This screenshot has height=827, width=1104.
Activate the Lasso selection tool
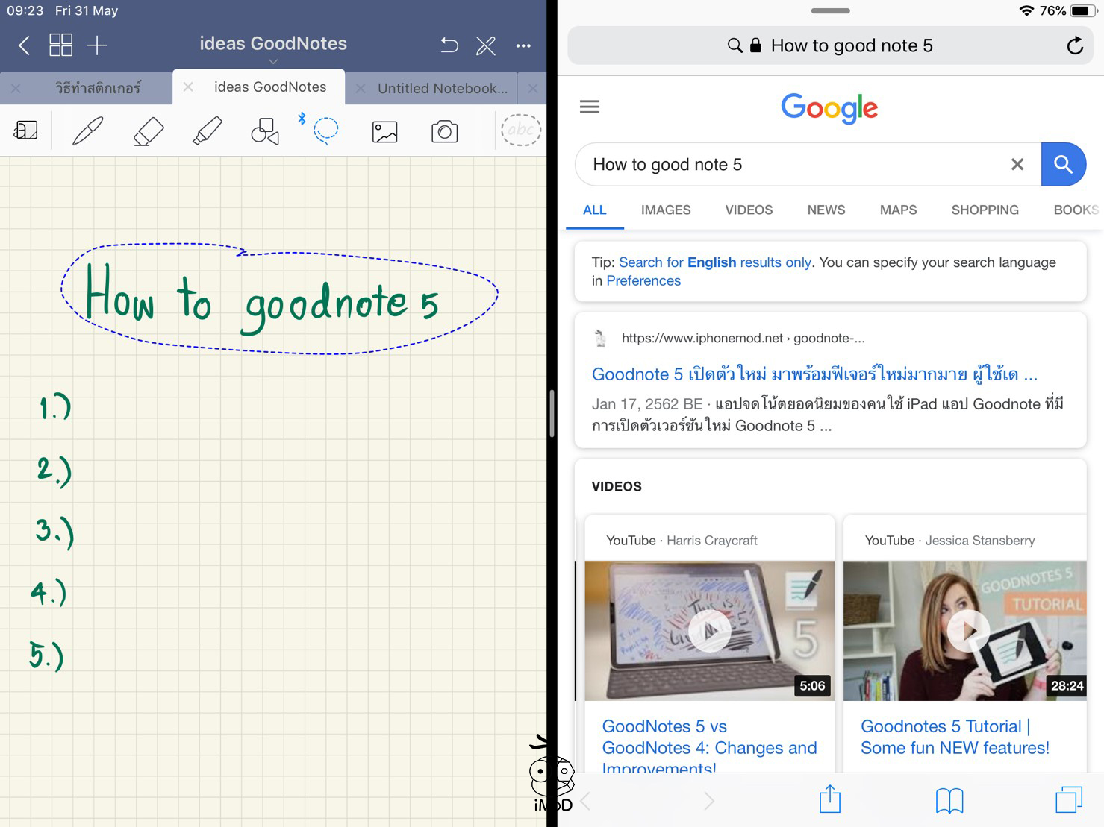(325, 131)
